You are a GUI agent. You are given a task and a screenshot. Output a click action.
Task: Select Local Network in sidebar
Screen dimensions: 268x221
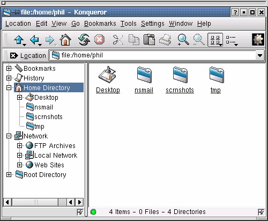tap(56, 155)
